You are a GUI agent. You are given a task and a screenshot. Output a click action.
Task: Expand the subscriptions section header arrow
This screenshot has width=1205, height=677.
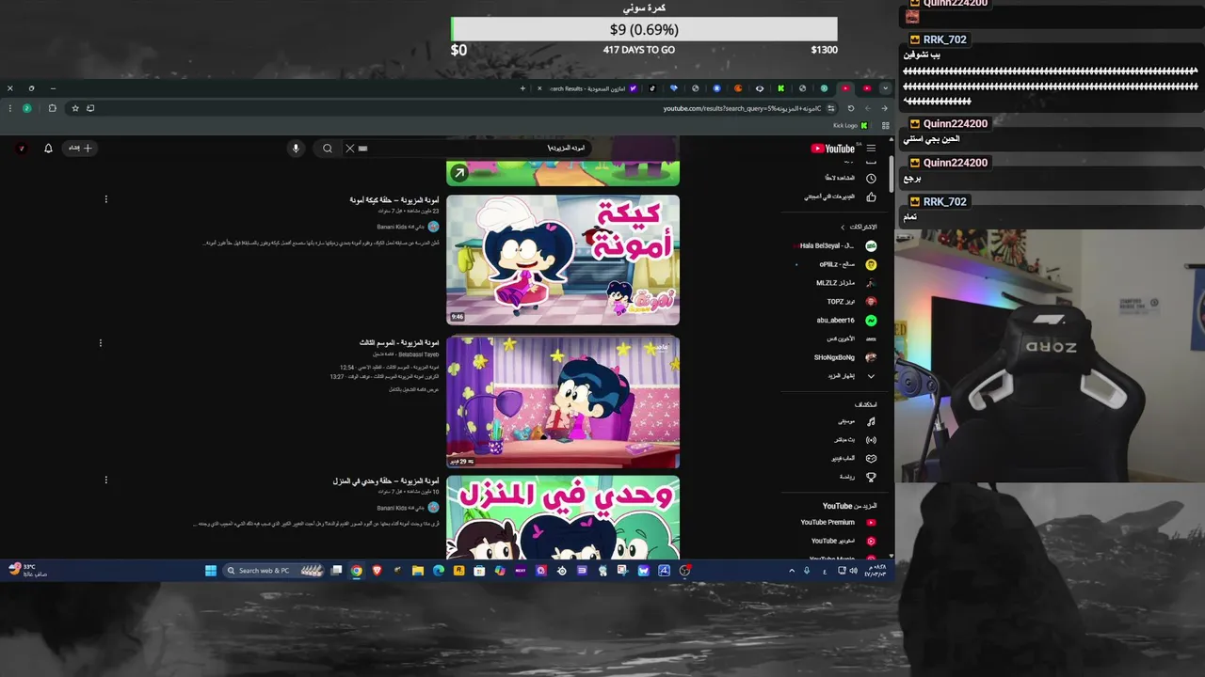(843, 227)
